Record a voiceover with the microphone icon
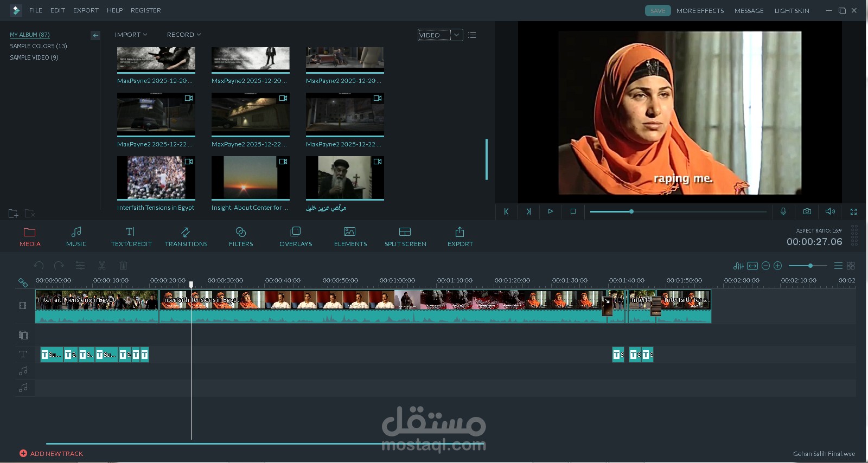Screen dimensions: 868x463 coord(783,211)
